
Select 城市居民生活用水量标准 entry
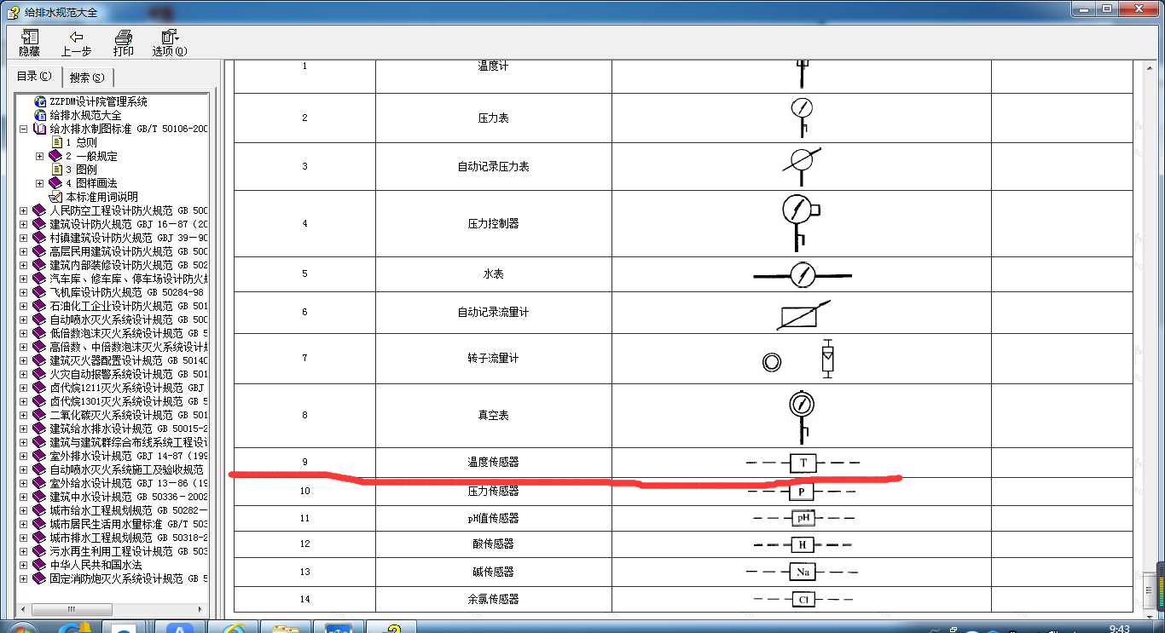coord(129,524)
